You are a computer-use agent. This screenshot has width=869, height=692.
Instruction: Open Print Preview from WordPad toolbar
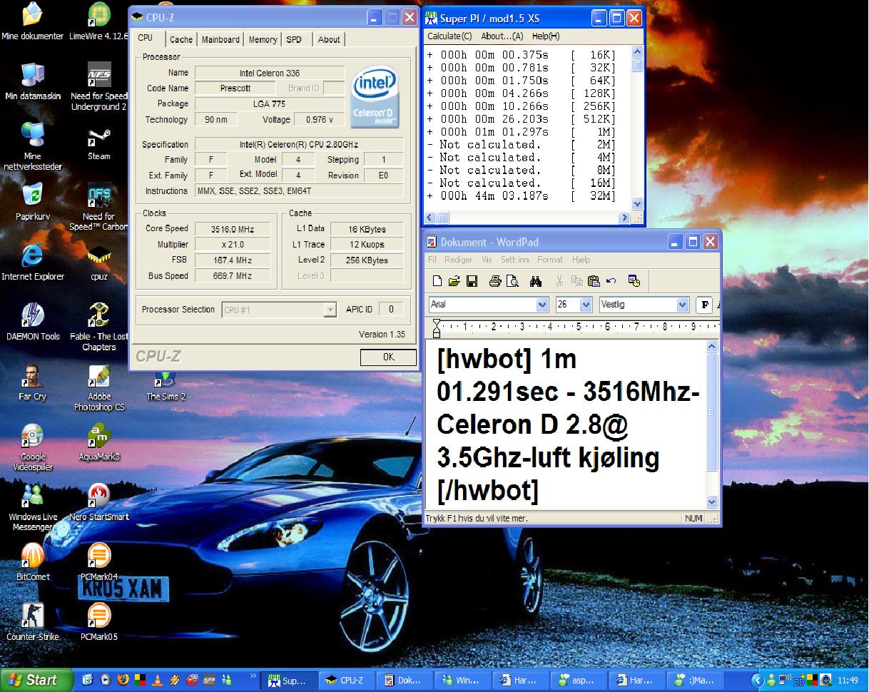click(x=512, y=281)
